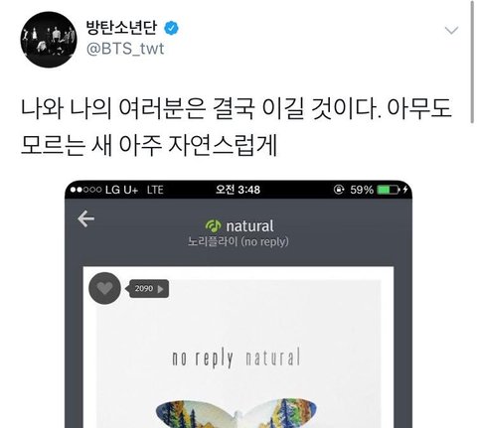Click the blue verified badge
The height and width of the screenshot is (428, 477).
(x=171, y=29)
